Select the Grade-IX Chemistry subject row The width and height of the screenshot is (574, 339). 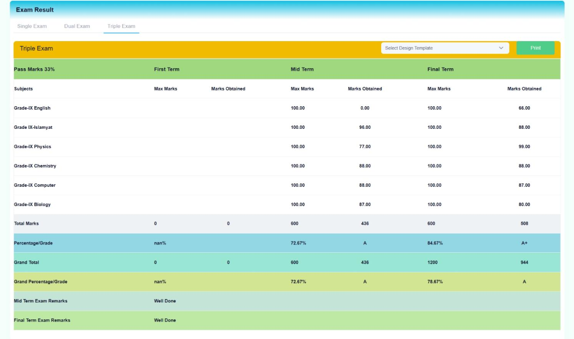tap(287, 166)
